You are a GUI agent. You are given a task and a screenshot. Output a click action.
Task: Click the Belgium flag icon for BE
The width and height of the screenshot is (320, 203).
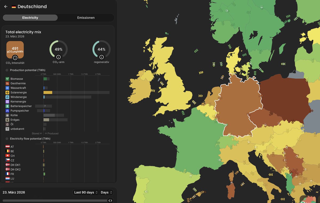[7, 151]
